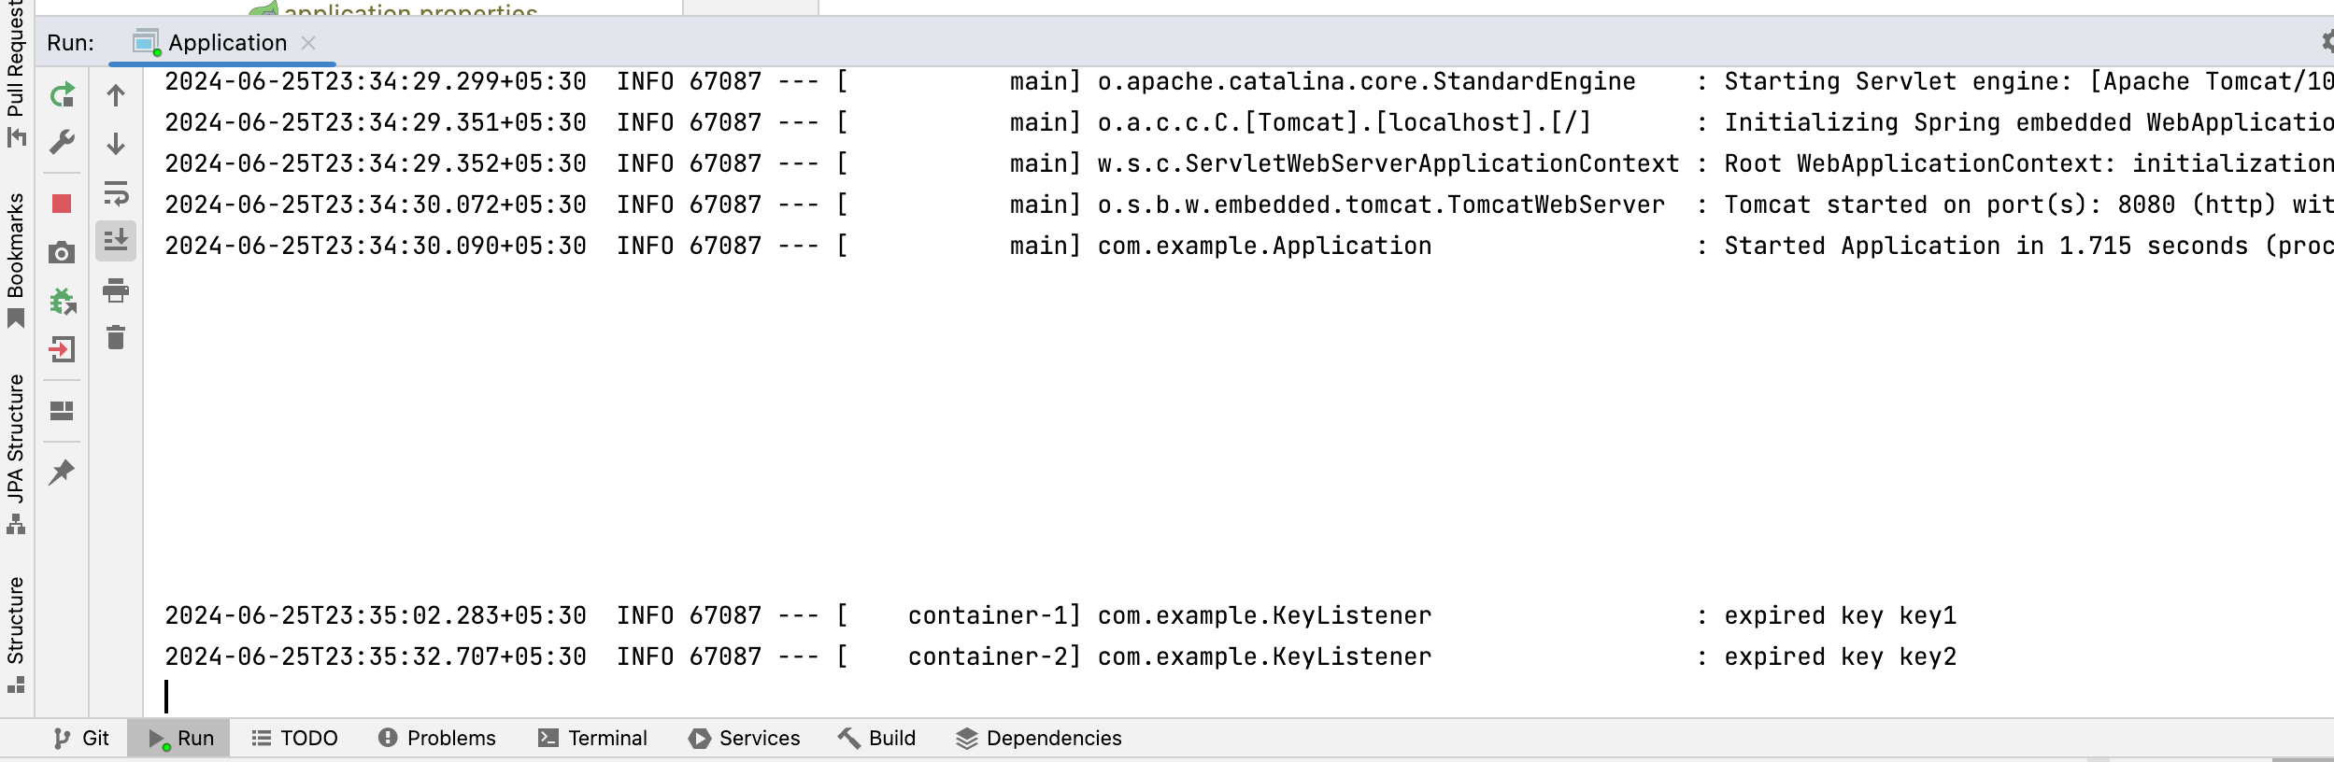The height and width of the screenshot is (762, 2334).
Task: Stop the running application
Action: (x=62, y=204)
